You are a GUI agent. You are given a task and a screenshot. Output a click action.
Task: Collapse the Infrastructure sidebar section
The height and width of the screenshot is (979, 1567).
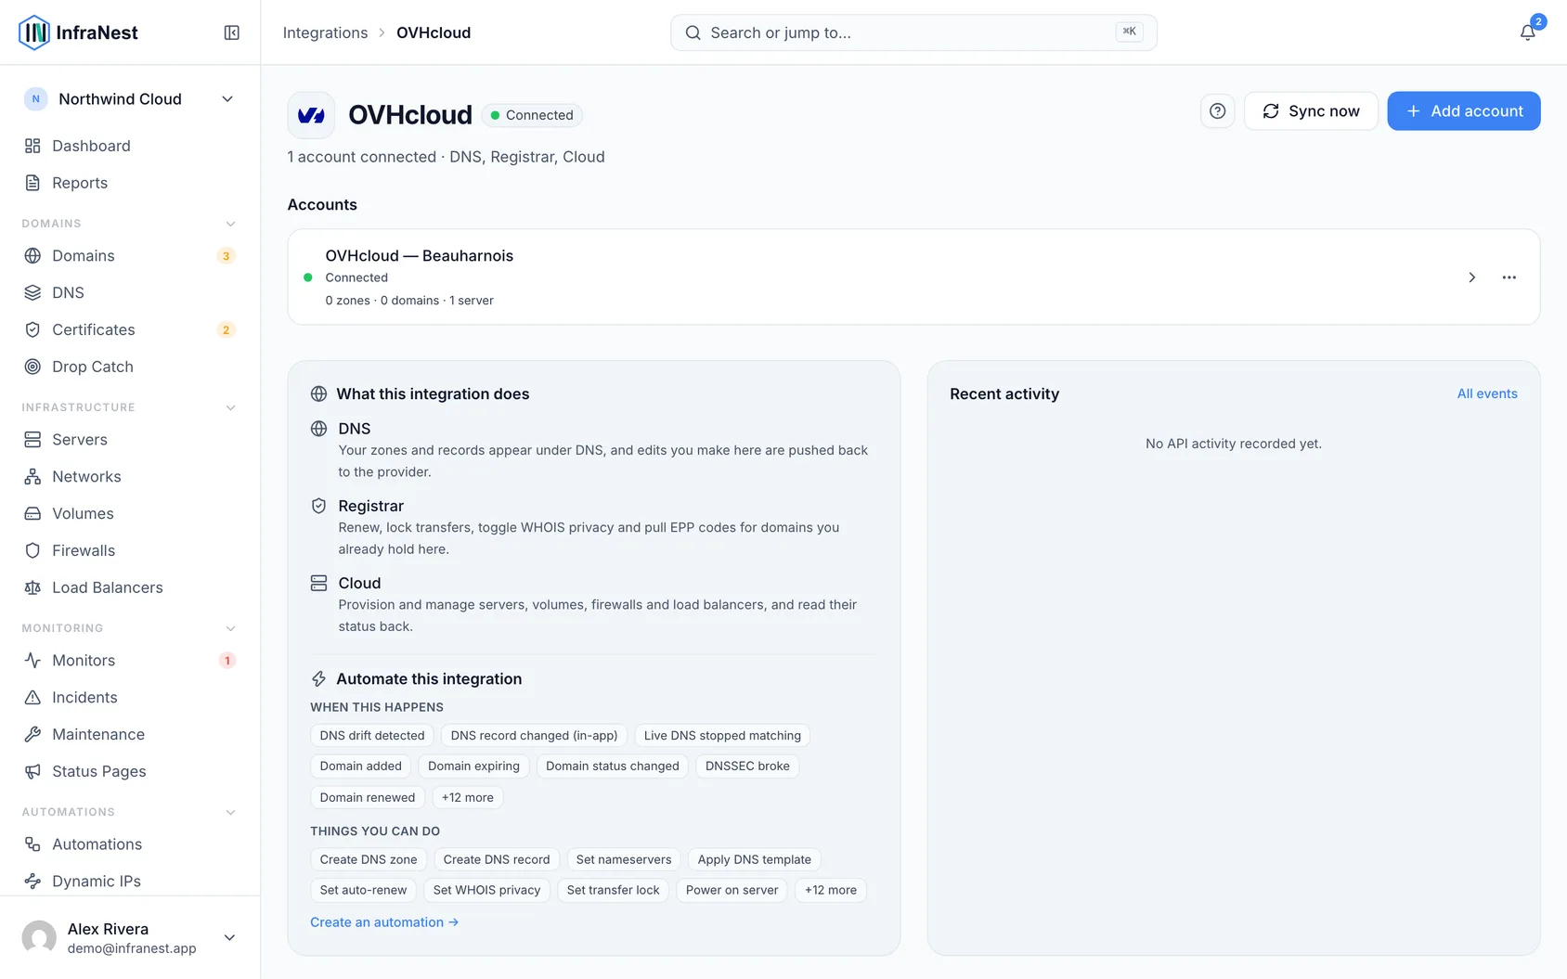231,407
